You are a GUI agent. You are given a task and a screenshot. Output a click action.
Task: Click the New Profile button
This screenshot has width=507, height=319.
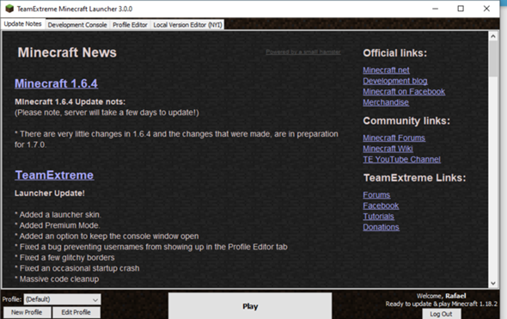pyautogui.click(x=27, y=312)
